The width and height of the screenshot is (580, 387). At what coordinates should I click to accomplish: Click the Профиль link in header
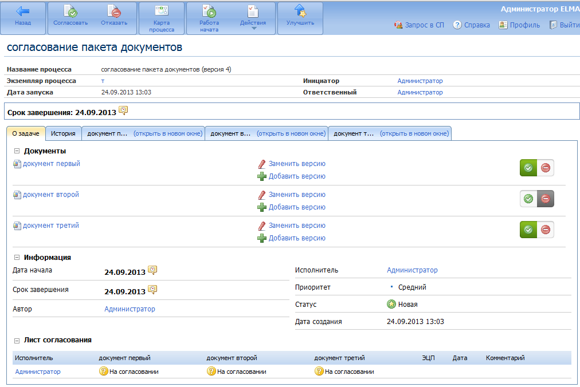click(520, 25)
